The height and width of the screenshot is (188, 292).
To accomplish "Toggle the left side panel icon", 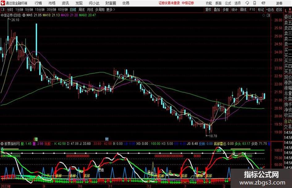I will 3,10.
